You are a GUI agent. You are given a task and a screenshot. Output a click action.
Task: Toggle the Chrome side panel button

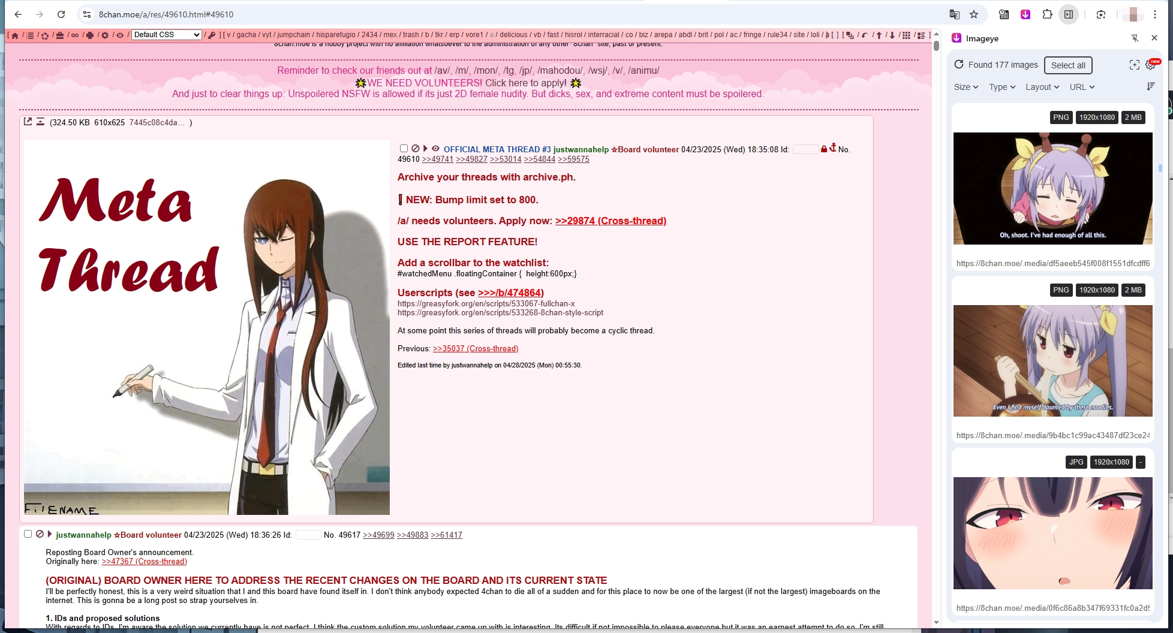pyautogui.click(x=1069, y=14)
